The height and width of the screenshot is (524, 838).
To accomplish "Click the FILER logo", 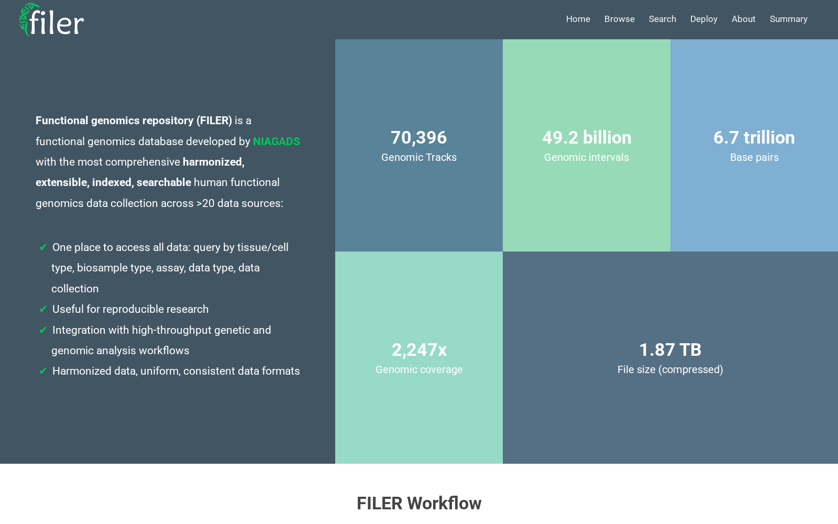I will 51,20.
